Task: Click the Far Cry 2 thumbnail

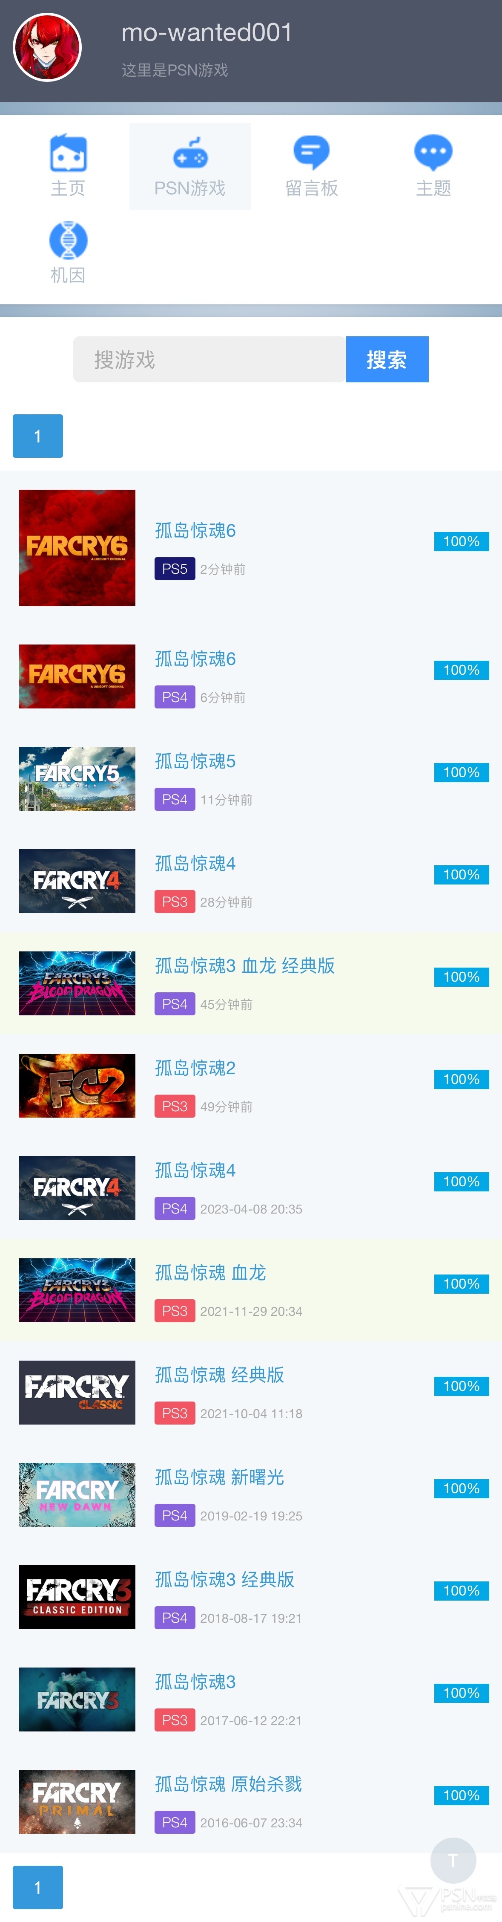Action: point(77,1086)
